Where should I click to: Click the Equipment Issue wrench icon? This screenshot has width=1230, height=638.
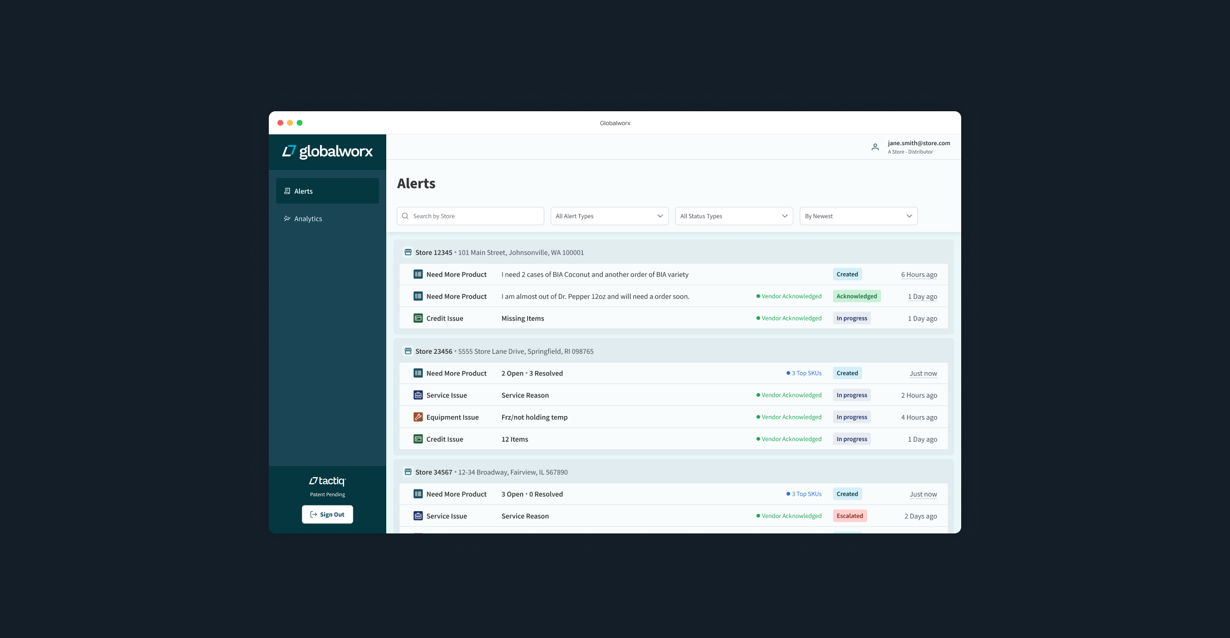(418, 417)
